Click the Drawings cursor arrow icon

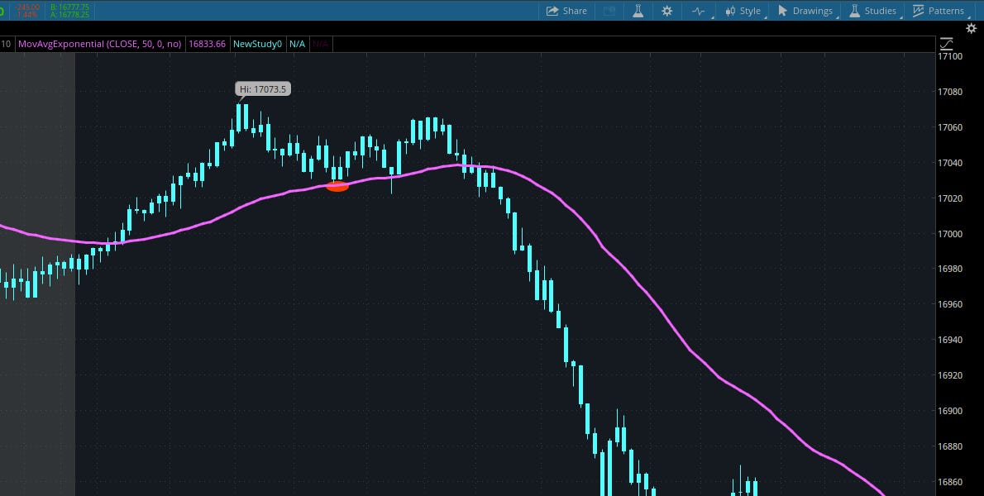(781, 11)
